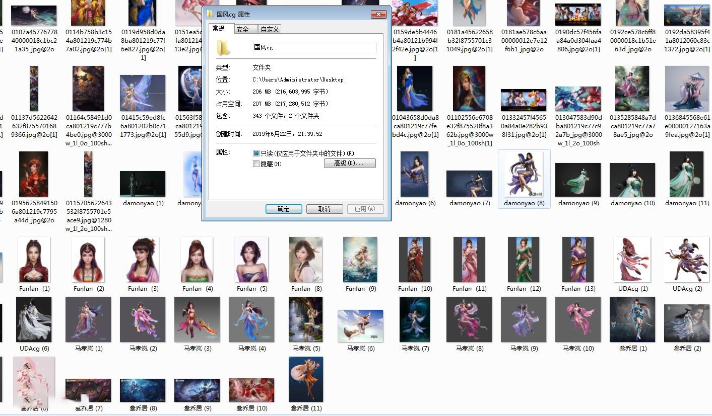Select the UDAcg (1) thumbnail

point(632,260)
